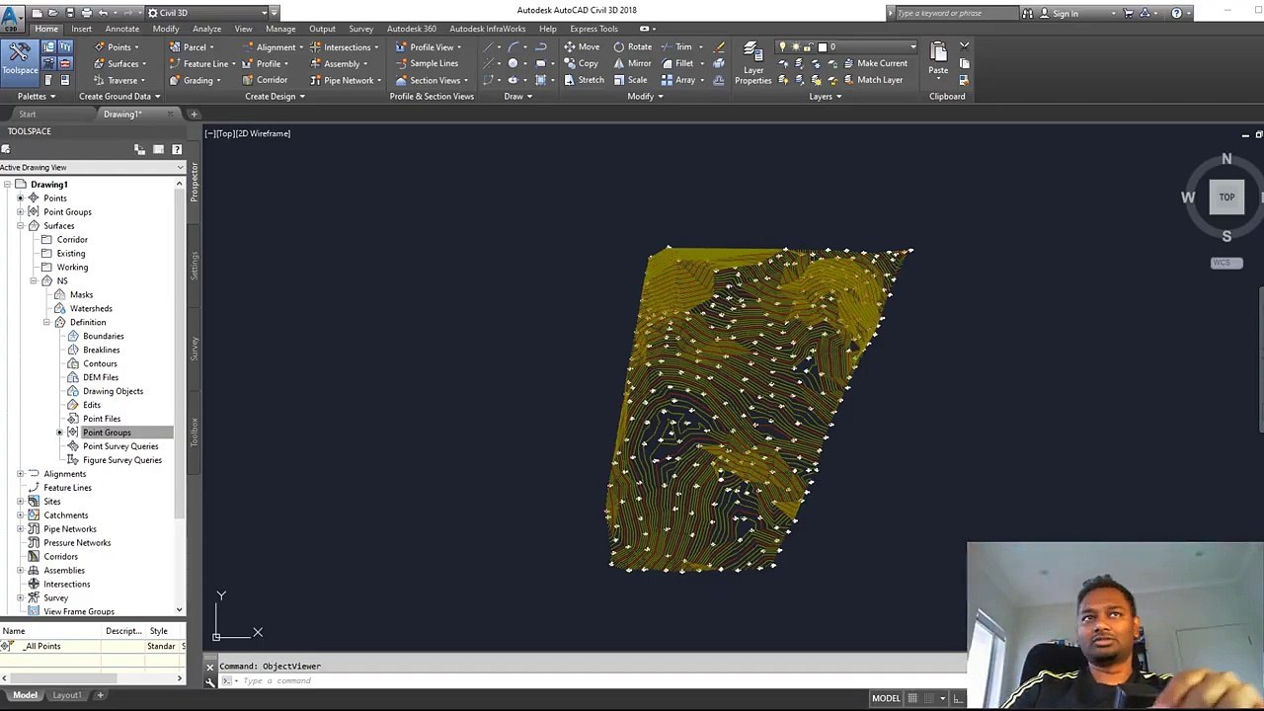Expand the Pipe Networks node
The width and height of the screenshot is (1264, 711).
pos(20,529)
